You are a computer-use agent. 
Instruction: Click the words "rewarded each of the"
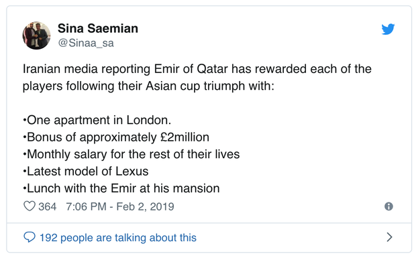tap(313, 69)
